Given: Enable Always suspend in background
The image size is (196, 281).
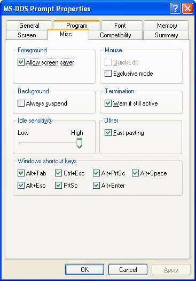Looking at the screenshot, I should (21, 103).
